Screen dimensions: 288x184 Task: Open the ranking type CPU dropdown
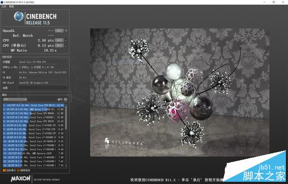pos(15,99)
